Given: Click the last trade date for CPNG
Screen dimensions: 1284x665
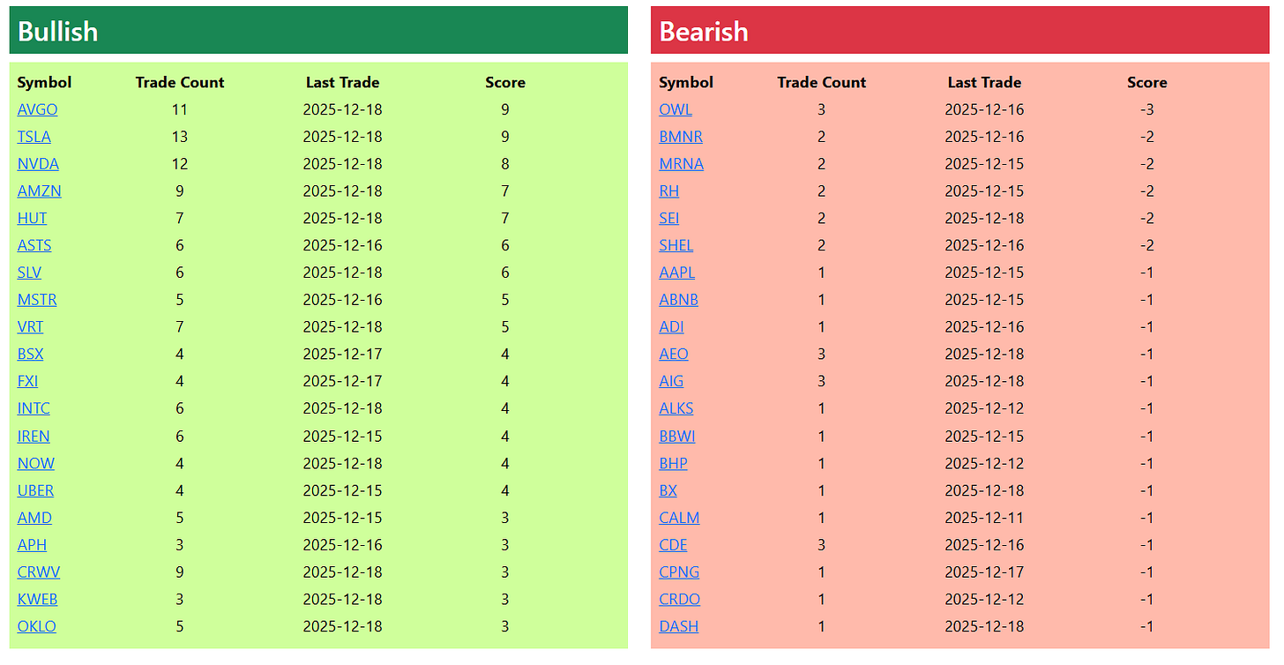Looking at the screenshot, I should click(984, 572).
